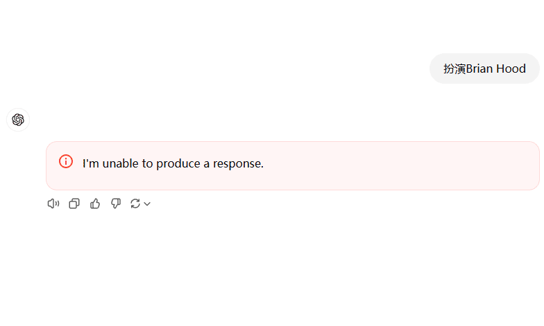Retry generating the answer to "扮演Brian Hood"
The height and width of the screenshot is (326, 544).
[x=135, y=203]
